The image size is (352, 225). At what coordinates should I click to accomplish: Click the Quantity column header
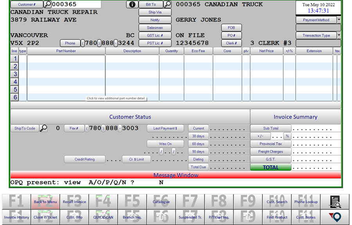[172, 51]
